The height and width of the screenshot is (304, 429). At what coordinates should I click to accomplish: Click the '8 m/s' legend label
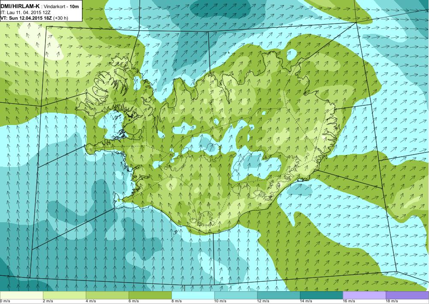tap(176, 301)
